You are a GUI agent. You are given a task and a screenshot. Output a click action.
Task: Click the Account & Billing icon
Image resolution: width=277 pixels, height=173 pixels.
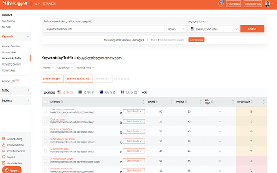click(4, 139)
